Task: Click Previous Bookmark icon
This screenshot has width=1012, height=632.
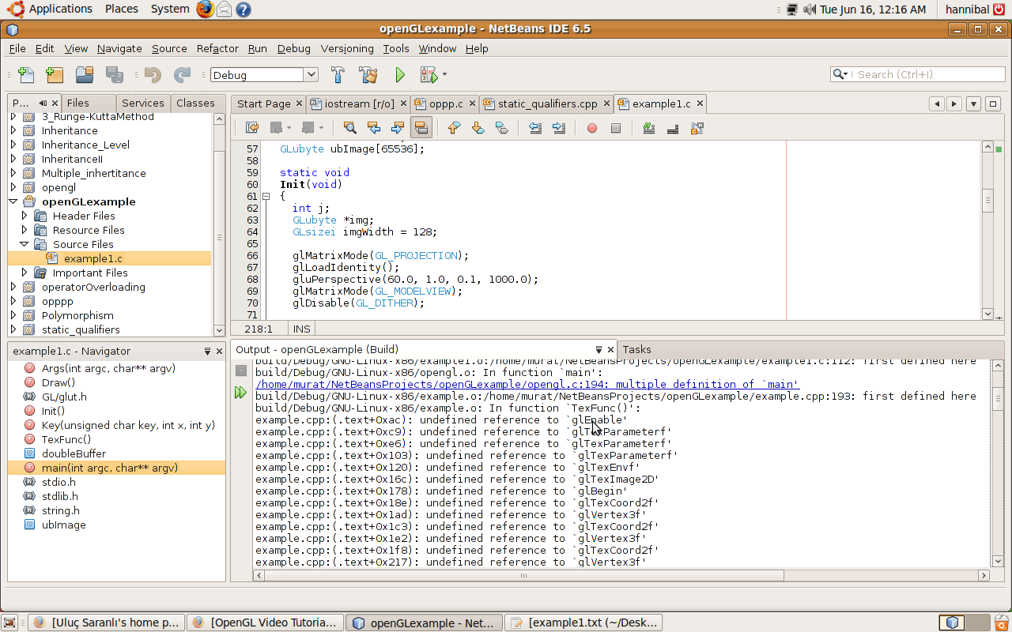Action: 454,127
